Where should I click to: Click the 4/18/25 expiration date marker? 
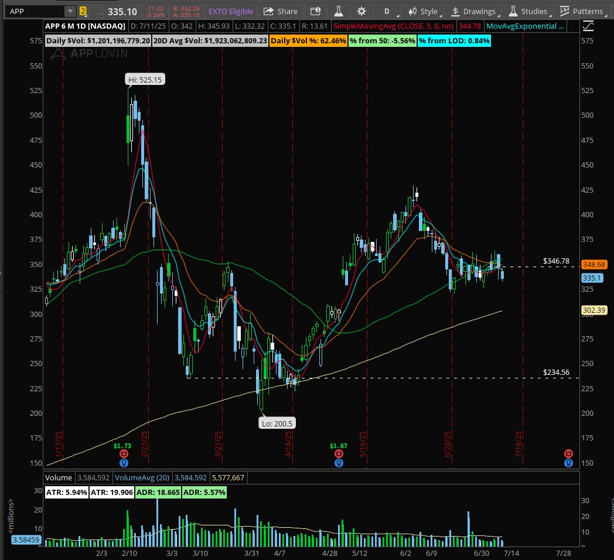[x=288, y=443]
